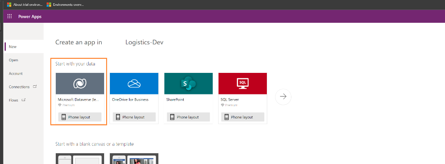
Task: Click the SQL Server label text
Action: pyautogui.click(x=230, y=100)
